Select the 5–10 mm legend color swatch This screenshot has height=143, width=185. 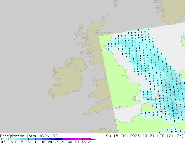pyautogui.click(x=32, y=139)
